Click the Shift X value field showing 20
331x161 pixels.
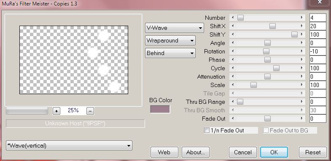[318, 26]
